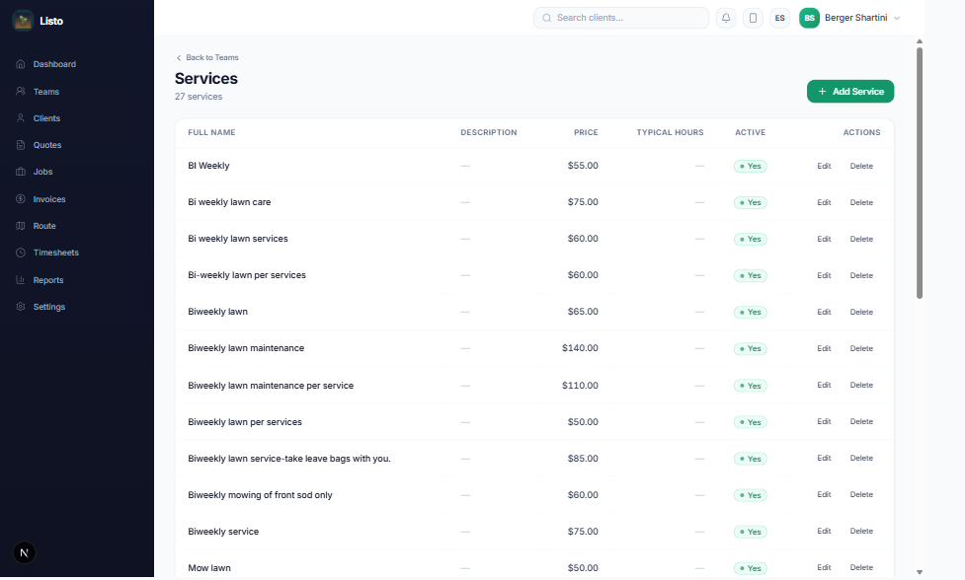The height and width of the screenshot is (580, 965).
Task: Click the scrollbar up arrow
Action: 920,41
